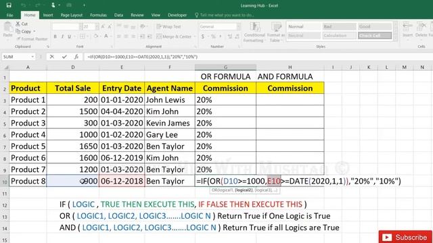Click the Decrease Indent icon
Viewport: 433px width, 243px height.
(142, 36)
